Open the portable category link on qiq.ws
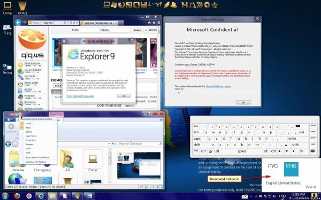This screenshot has height=200, width=321. tap(30, 76)
